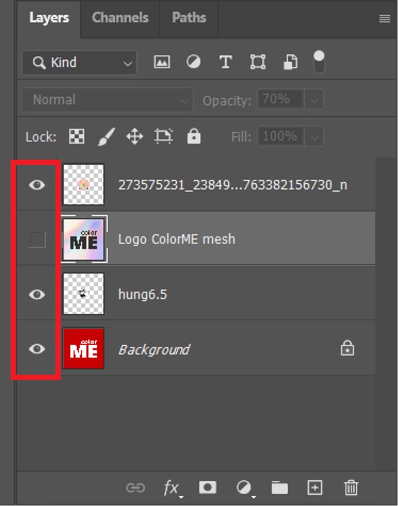Filter layers by smart object icon
The height and width of the screenshot is (506, 398).
[290, 62]
